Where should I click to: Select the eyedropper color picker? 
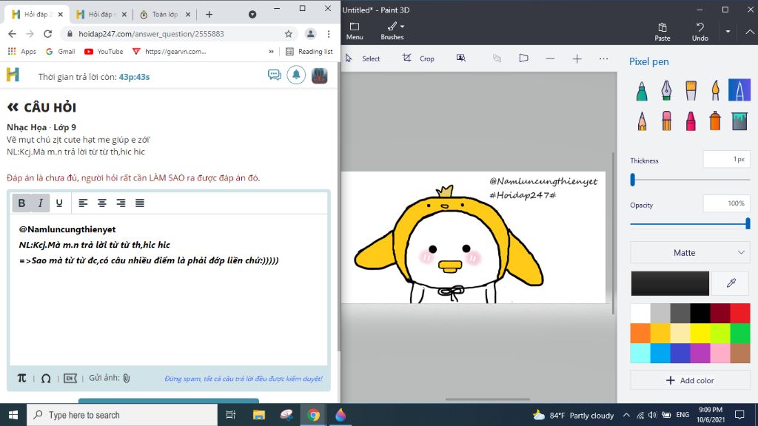coord(731,283)
